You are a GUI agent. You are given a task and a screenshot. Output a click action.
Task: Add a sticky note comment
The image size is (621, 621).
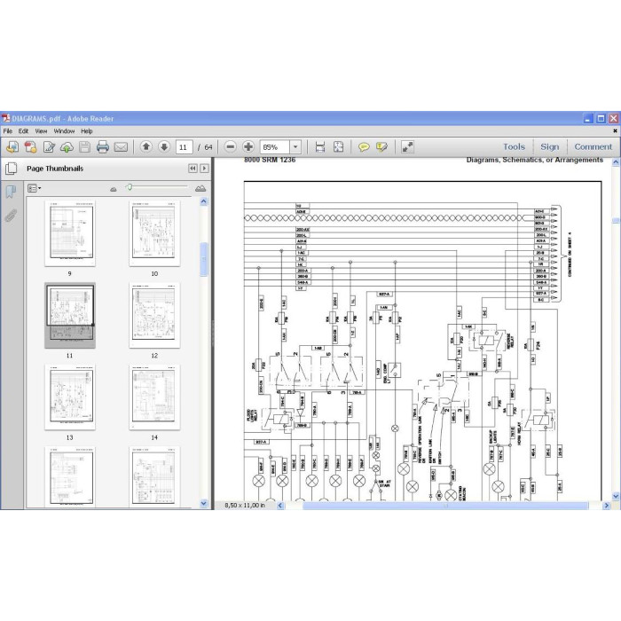364,147
